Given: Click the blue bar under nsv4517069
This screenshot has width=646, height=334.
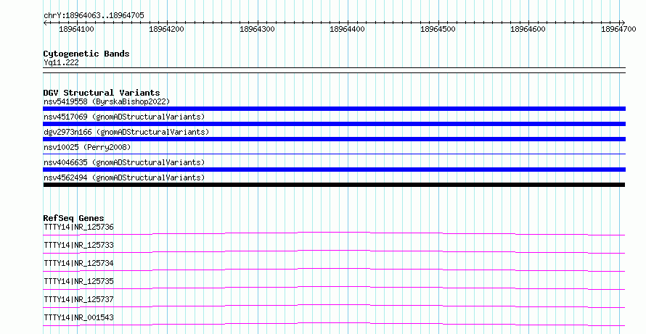Looking at the screenshot, I should tap(334, 124).
